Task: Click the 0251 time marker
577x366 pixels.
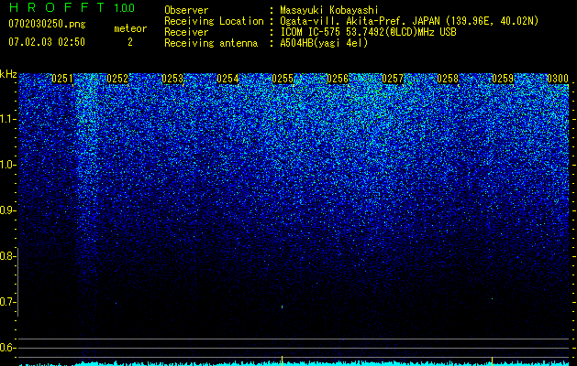Action: click(62, 79)
